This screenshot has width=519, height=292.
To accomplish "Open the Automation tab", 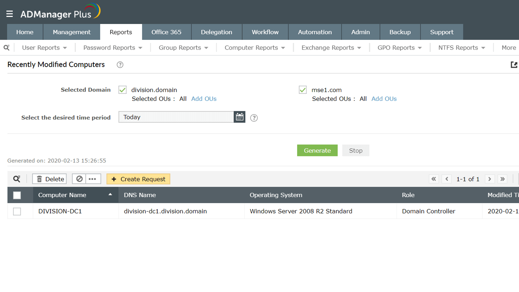I will coord(315,32).
